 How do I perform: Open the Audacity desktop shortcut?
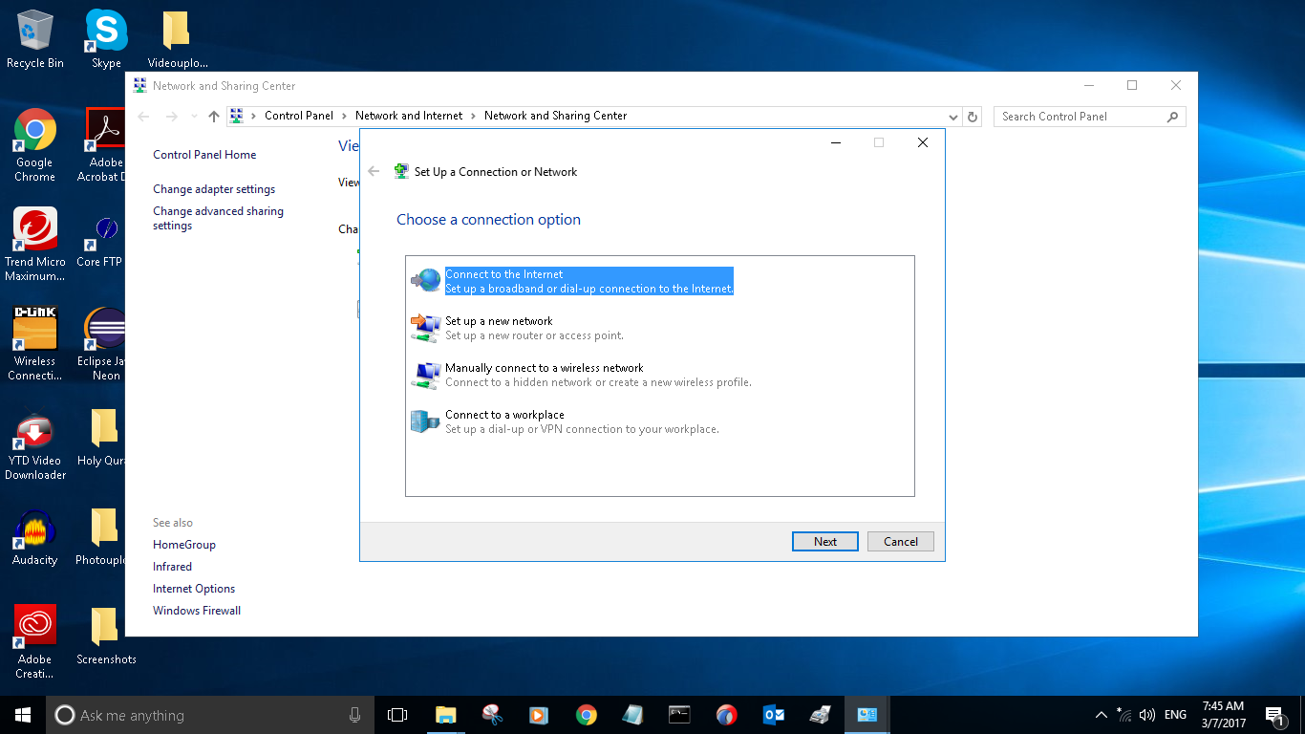point(35,538)
